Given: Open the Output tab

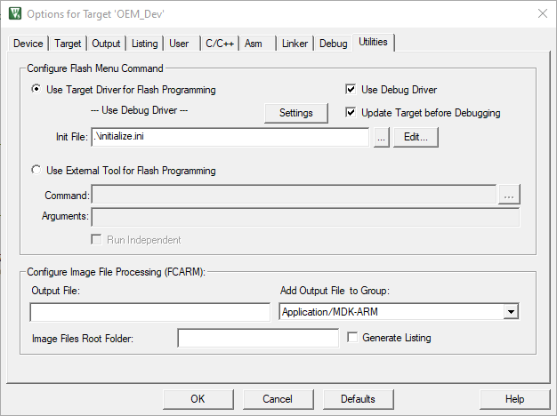Looking at the screenshot, I should (x=106, y=44).
